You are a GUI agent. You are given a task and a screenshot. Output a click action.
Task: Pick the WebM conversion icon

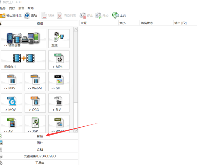point(35,82)
